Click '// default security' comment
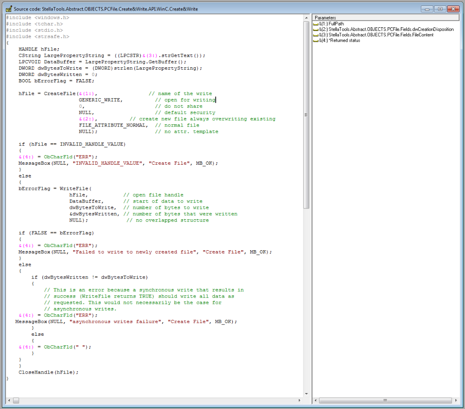This screenshot has width=465, height=409. [185, 112]
